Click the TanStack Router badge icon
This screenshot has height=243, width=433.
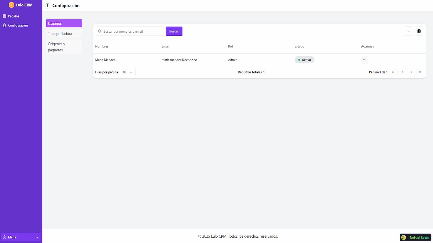[x=404, y=237]
